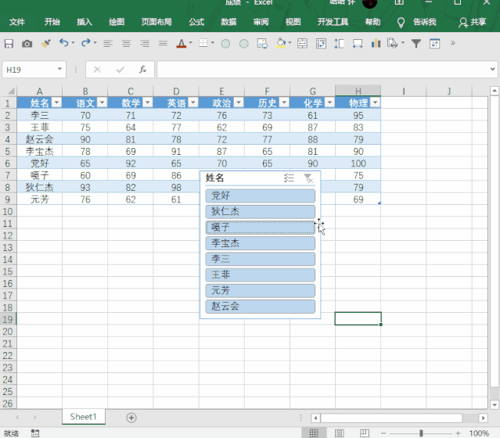Toggle 党好 in the slicer
The image size is (500, 438).
[x=261, y=196]
